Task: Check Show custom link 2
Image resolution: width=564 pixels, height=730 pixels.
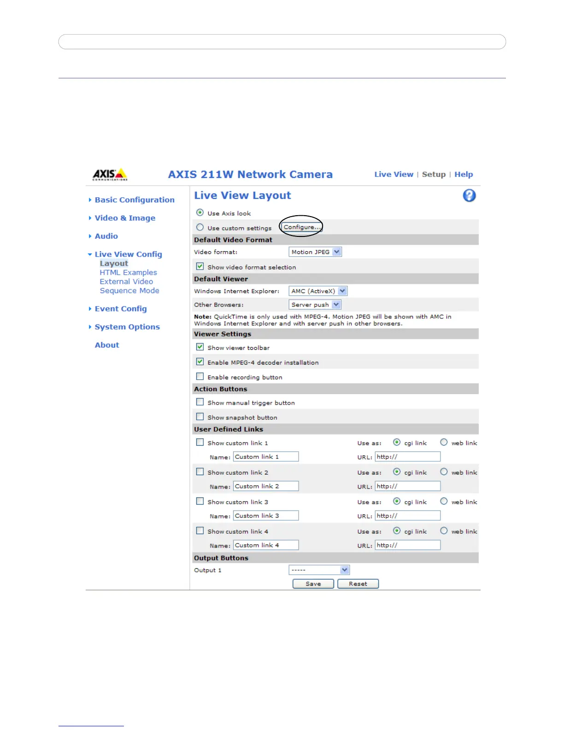Action: point(200,471)
